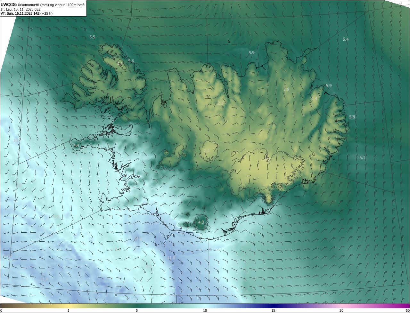Click the color scale tick labeled 1
410x313 pixels.
[x=69, y=310]
